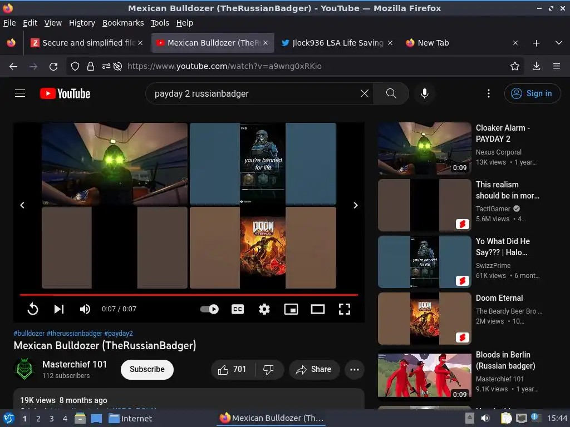The image size is (570, 427).
Task: Open the Tools menu
Action: click(x=160, y=23)
